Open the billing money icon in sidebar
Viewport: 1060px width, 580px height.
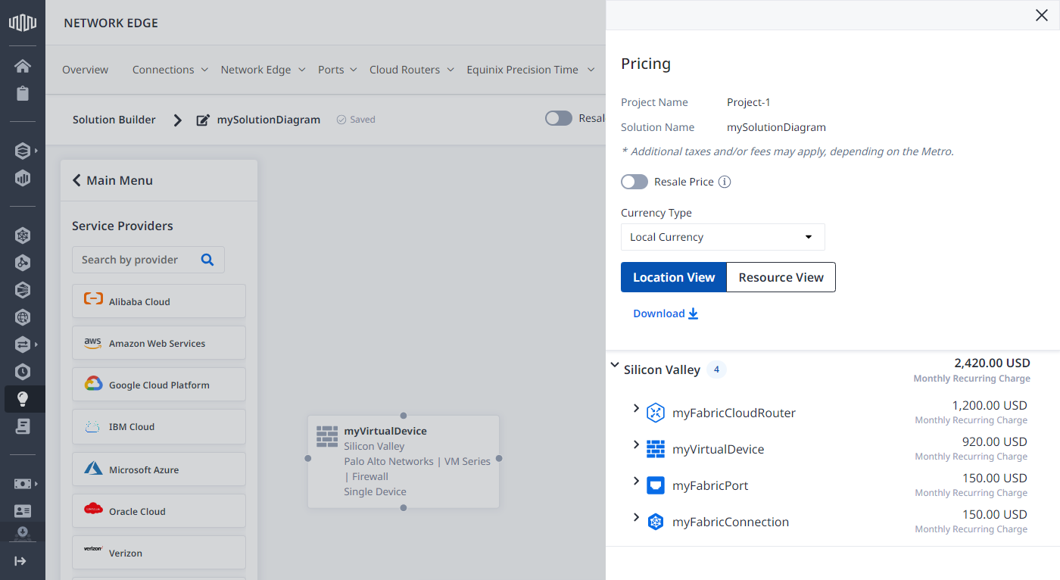tap(23, 483)
